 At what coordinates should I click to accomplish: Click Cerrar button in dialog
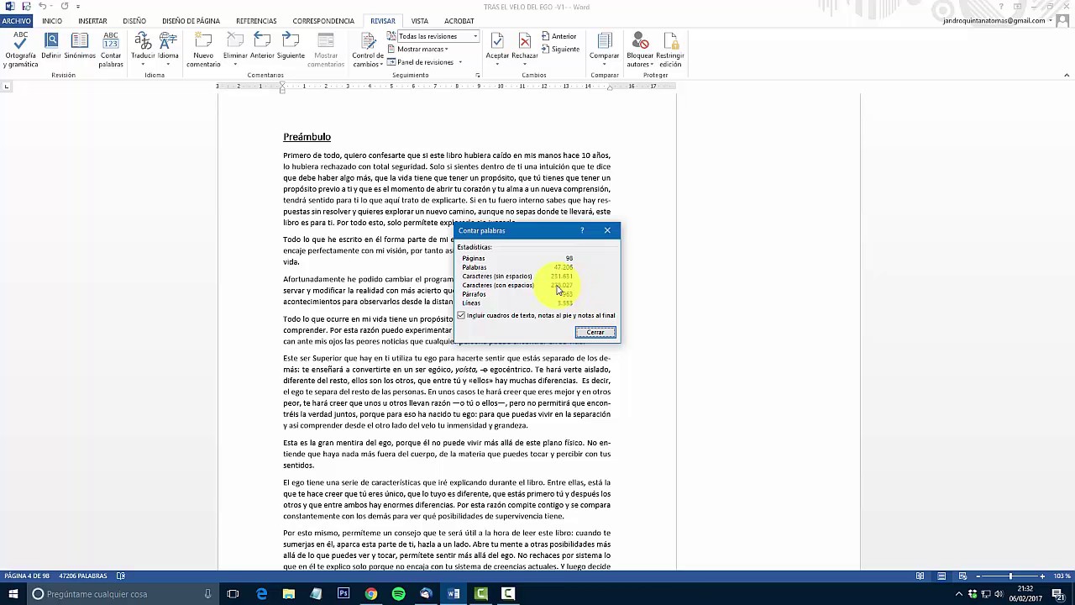point(595,332)
